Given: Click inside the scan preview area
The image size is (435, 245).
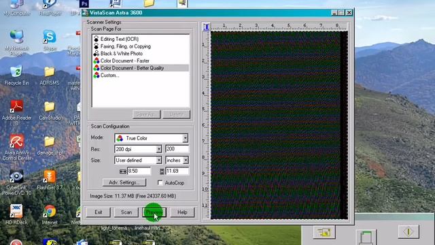Looking at the screenshot, I should point(279,125).
